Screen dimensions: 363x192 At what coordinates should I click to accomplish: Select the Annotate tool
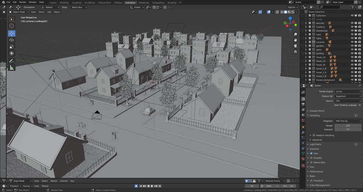point(12,61)
